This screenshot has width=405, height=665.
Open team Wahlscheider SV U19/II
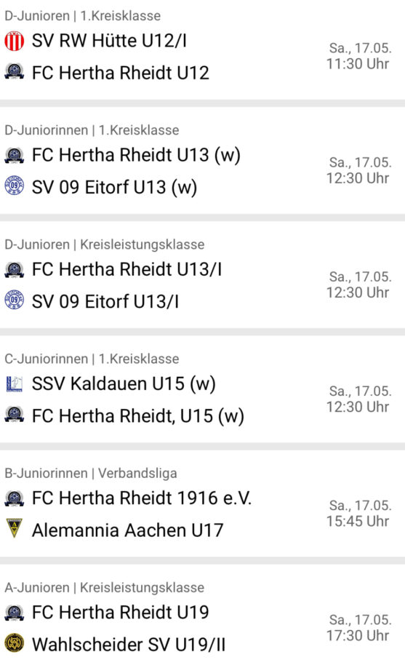coord(129,645)
